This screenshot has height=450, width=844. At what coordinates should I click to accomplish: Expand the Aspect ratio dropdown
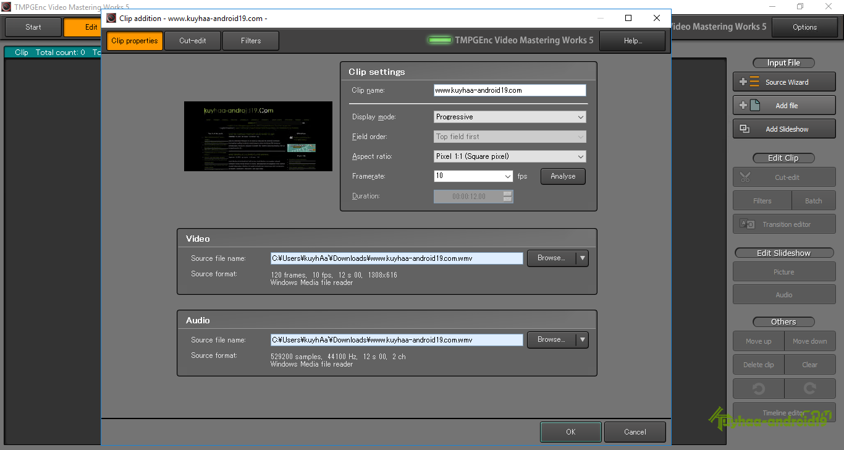pyautogui.click(x=510, y=156)
